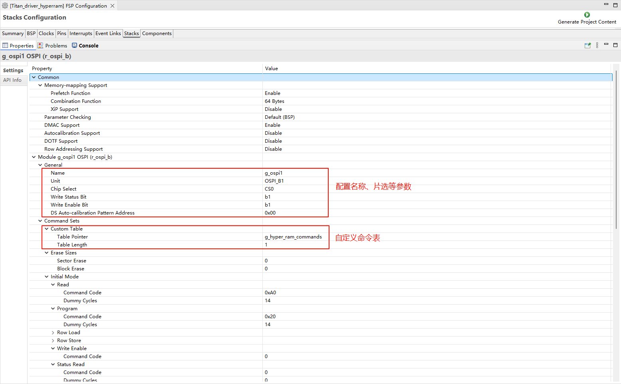Viewport: 621px width, 384px height.
Task: Expand the Row Store node
Action: (x=53, y=341)
